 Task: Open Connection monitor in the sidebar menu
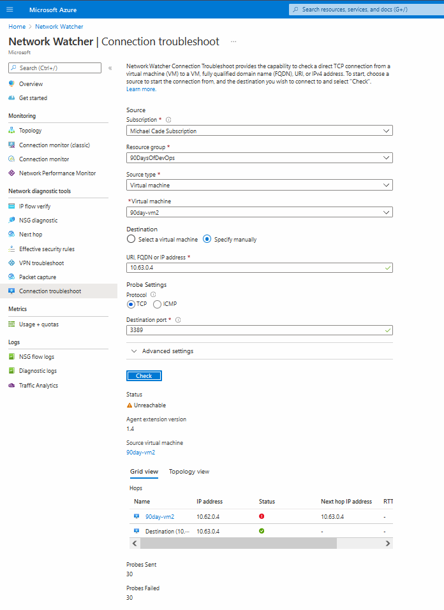pyautogui.click(x=44, y=159)
